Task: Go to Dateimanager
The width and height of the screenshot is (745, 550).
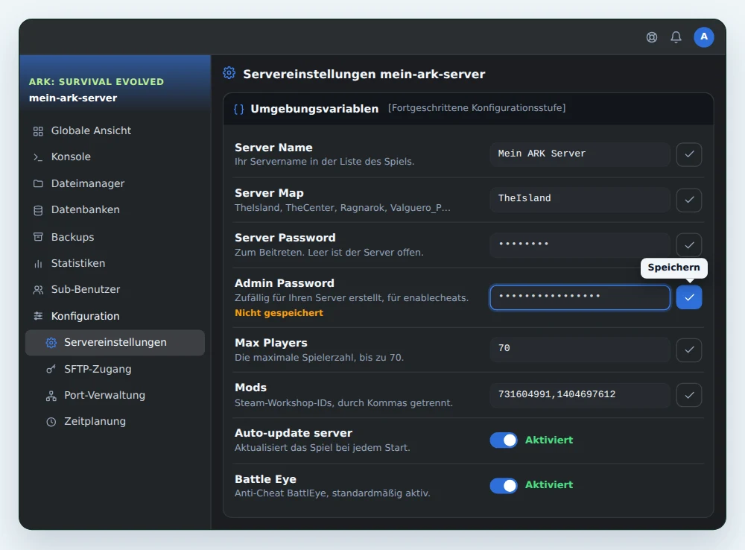Action: [x=115, y=183]
